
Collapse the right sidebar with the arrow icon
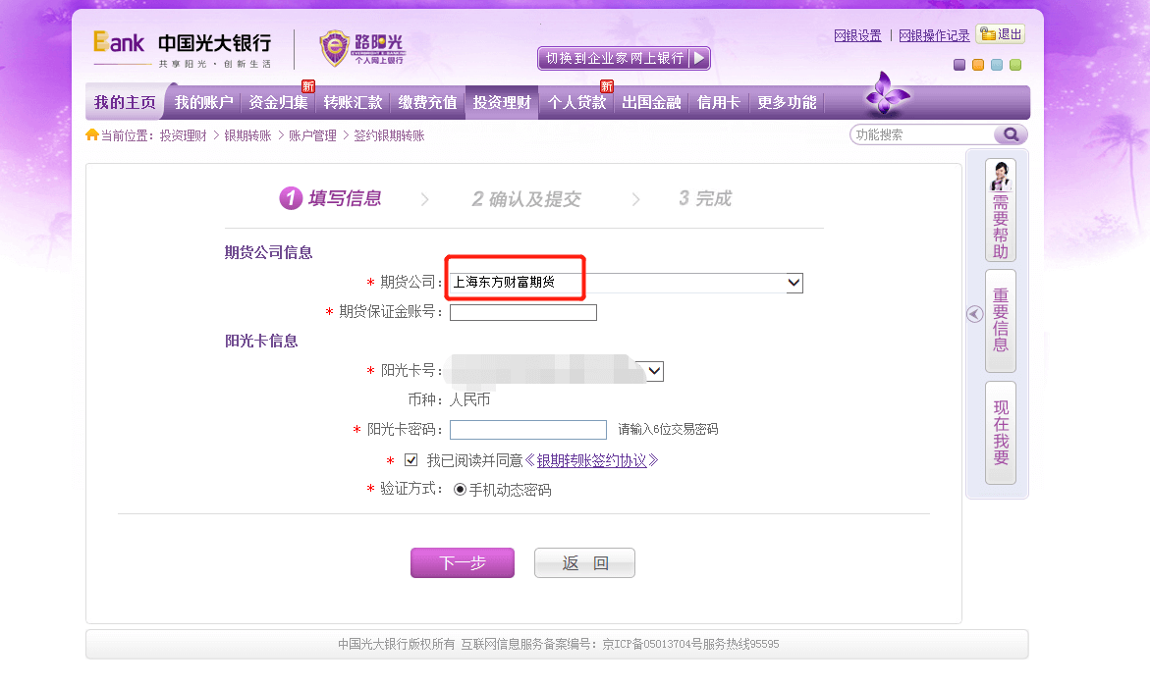[974, 314]
